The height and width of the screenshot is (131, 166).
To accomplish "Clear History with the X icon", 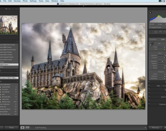I will click(x=17, y=75).
